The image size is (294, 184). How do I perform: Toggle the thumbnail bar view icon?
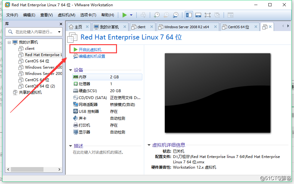point(198,15)
